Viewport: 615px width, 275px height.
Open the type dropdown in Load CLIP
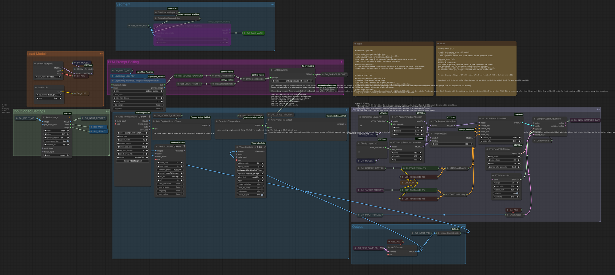[49, 98]
